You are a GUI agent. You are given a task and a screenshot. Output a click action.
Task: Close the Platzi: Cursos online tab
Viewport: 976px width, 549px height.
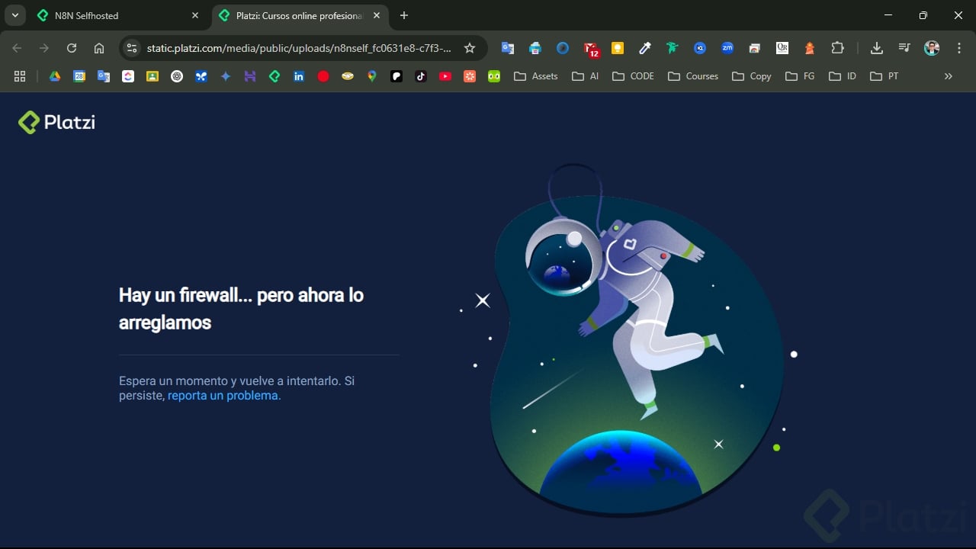[x=377, y=15]
